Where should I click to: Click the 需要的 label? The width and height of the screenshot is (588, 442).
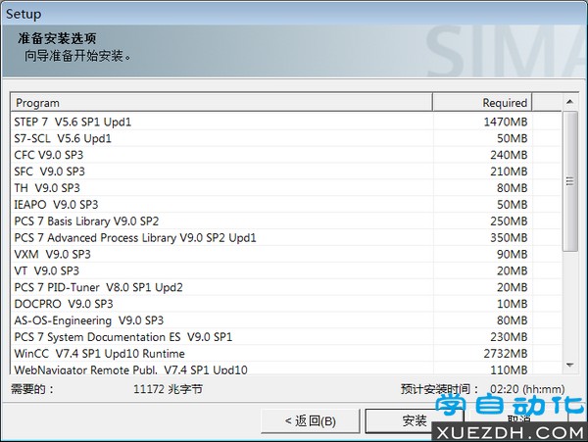pyautogui.click(x=32, y=389)
